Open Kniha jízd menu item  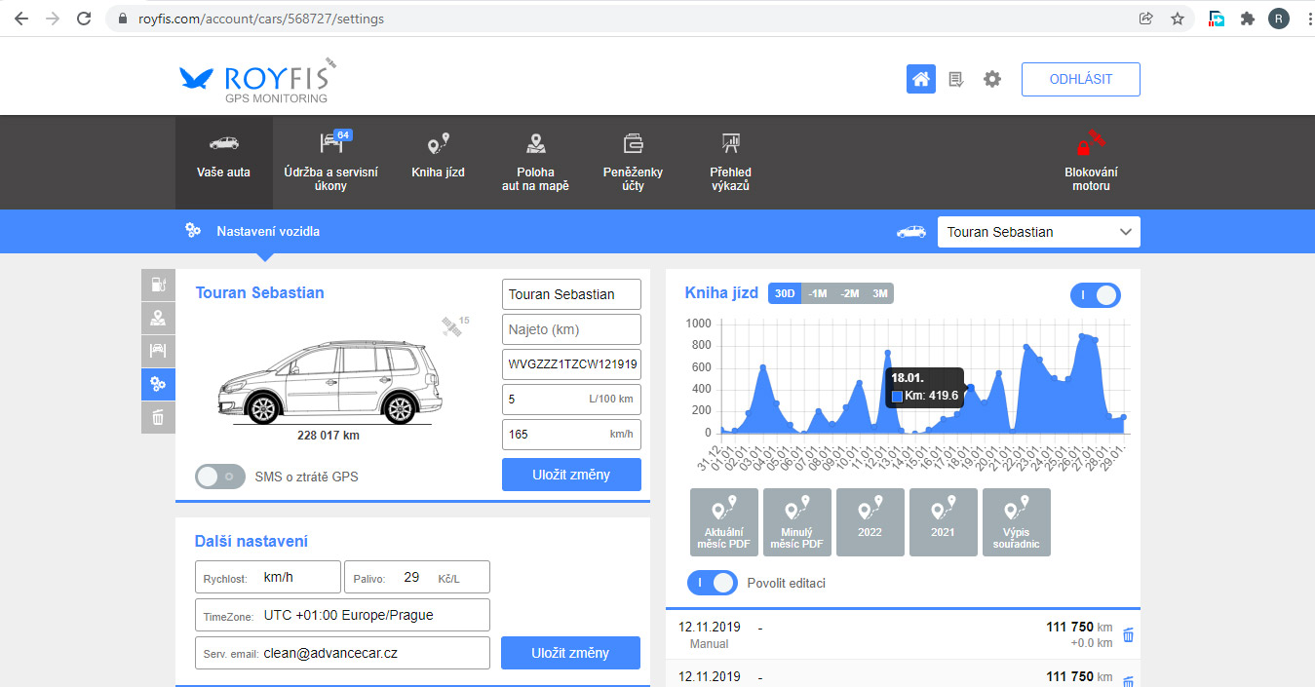[x=438, y=162]
